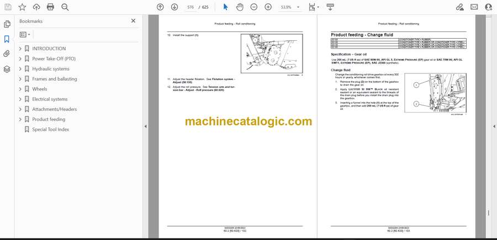Expand the INTRODUCTION bookmark
Screen dimensions: 497x240
(x=20, y=49)
